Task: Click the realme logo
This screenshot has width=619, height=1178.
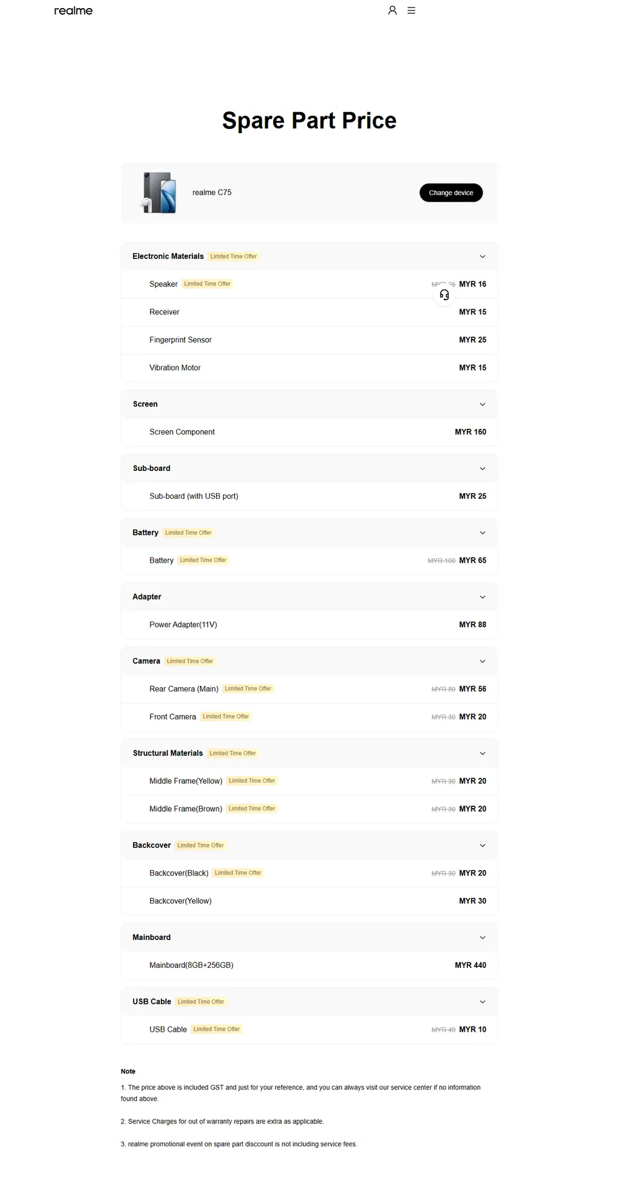Action: click(73, 11)
